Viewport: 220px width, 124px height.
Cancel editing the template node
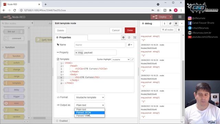[116, 30]
